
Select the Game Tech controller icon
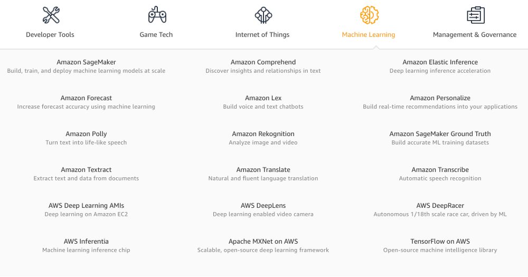(157, 15)
